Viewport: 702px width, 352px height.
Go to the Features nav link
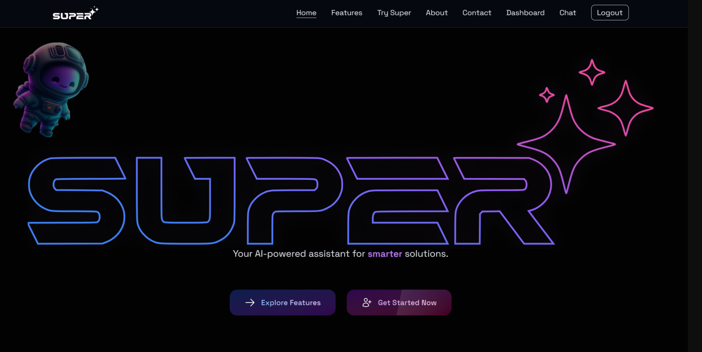[x=347, y=13]
